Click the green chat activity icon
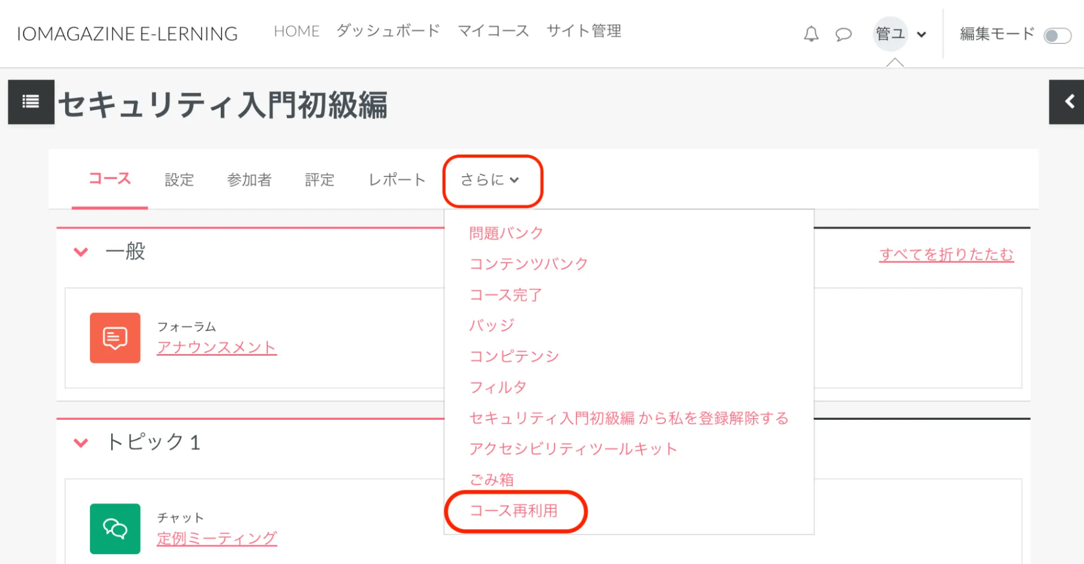 [x=115, y=529]
